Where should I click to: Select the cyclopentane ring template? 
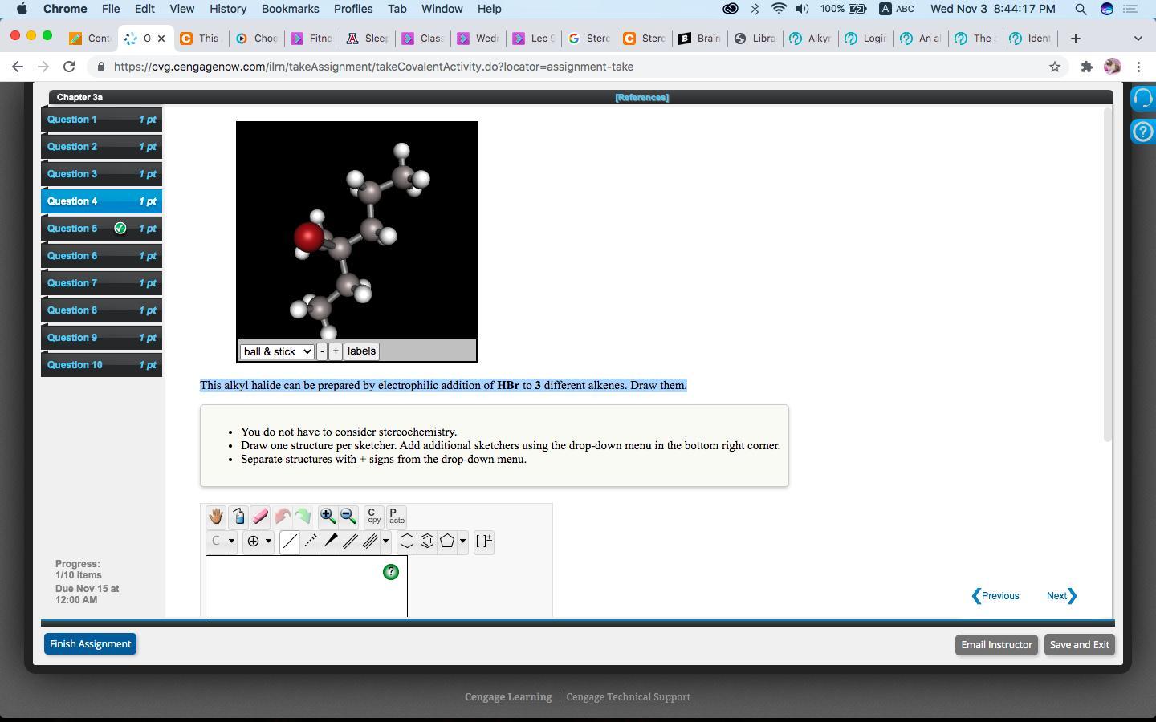(447, 541)
